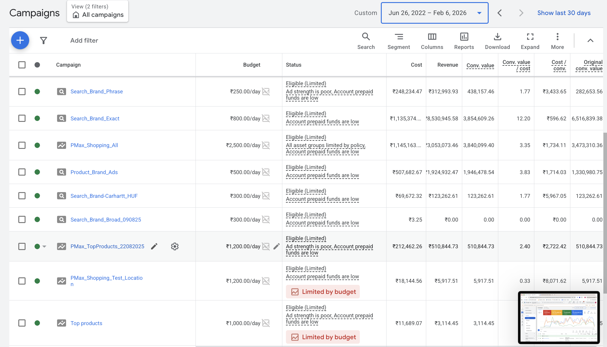Screen dimensions: 607x347
Task: Click Show last 30 days link
Action: click(x=564, y=13)
